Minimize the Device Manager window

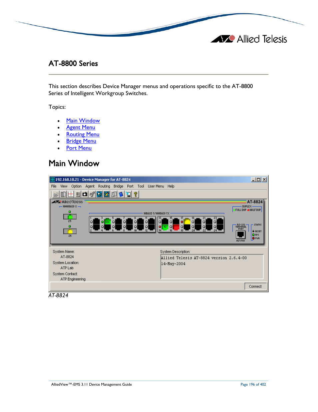[253, 179]
